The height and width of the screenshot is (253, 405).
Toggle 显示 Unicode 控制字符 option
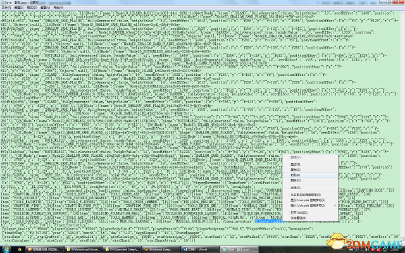pos(306,200)
